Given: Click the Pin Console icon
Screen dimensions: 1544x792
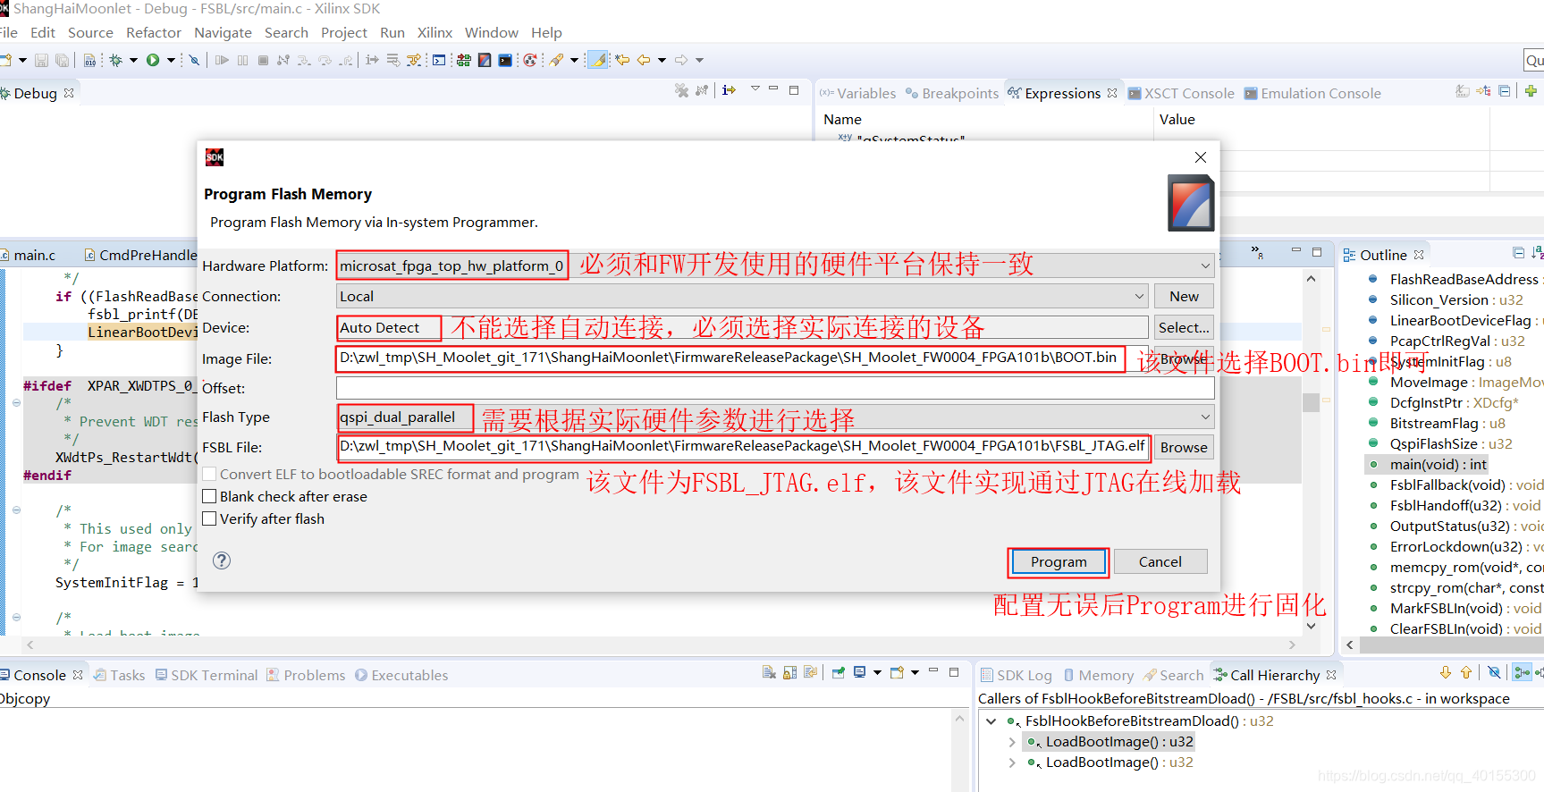Looking at the screenshot, I should (x=838, y=672).
